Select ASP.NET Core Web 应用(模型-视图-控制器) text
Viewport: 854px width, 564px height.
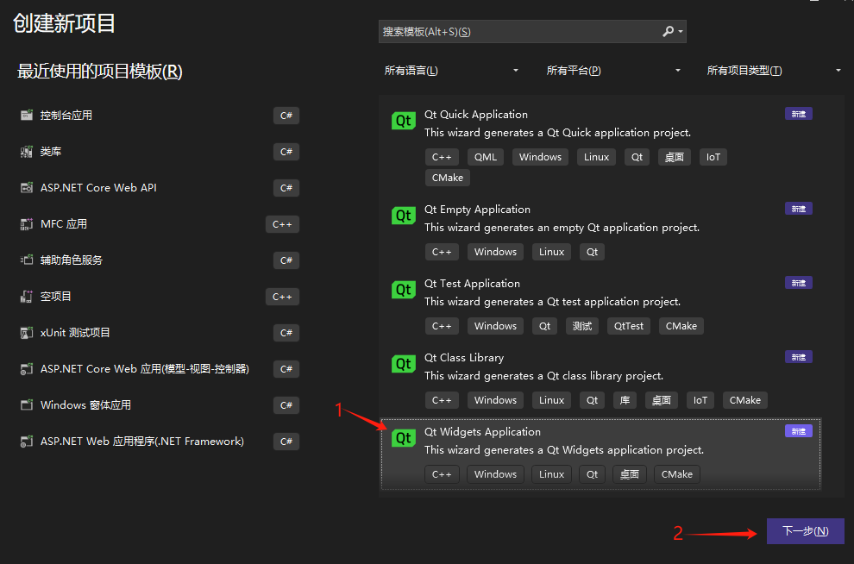[x=144, y=368]
